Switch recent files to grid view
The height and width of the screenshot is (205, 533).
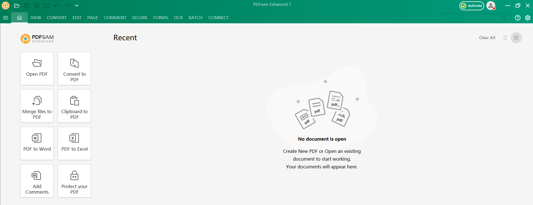pos(516,38)
